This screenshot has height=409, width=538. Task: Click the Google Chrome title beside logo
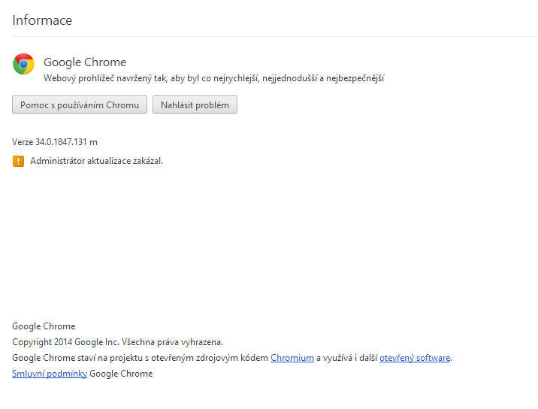click(85, 62)
